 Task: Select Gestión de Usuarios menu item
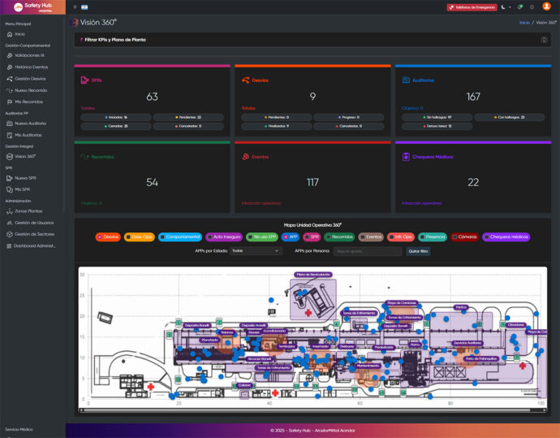33,222
